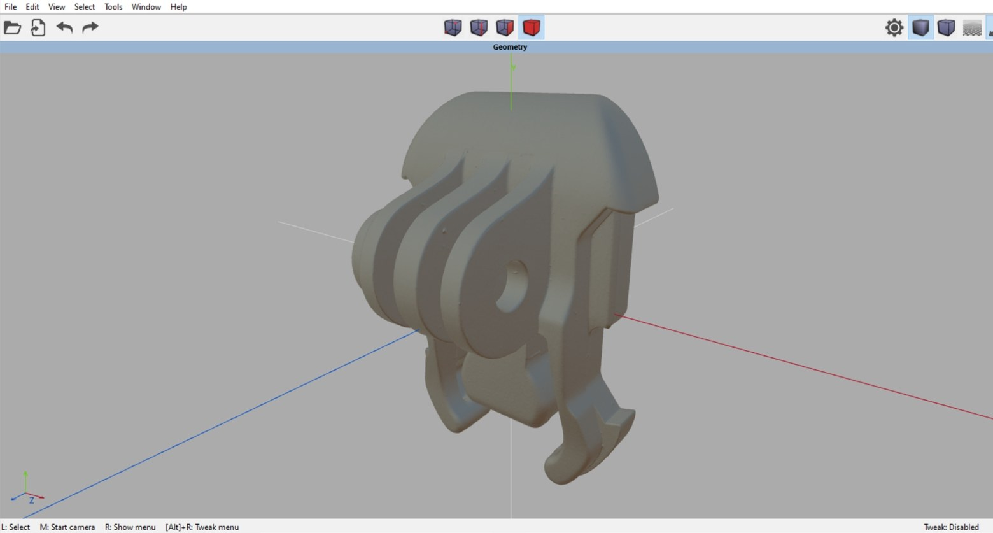Switch to vertex selection mode

click(x=453, y=27)
